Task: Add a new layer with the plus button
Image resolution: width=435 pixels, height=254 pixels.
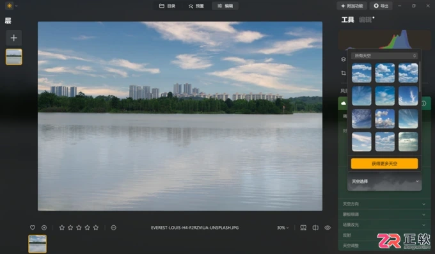Action: pyautogui.click(x=14, y=38)
